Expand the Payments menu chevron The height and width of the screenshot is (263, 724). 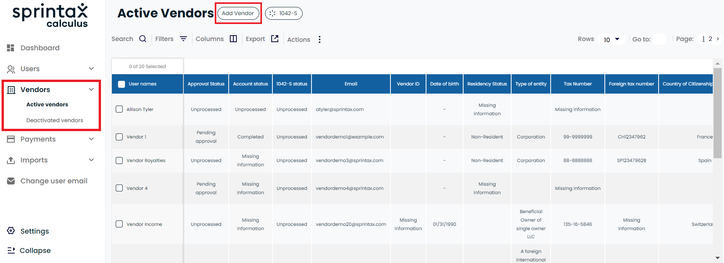click(x=91, y=139)
